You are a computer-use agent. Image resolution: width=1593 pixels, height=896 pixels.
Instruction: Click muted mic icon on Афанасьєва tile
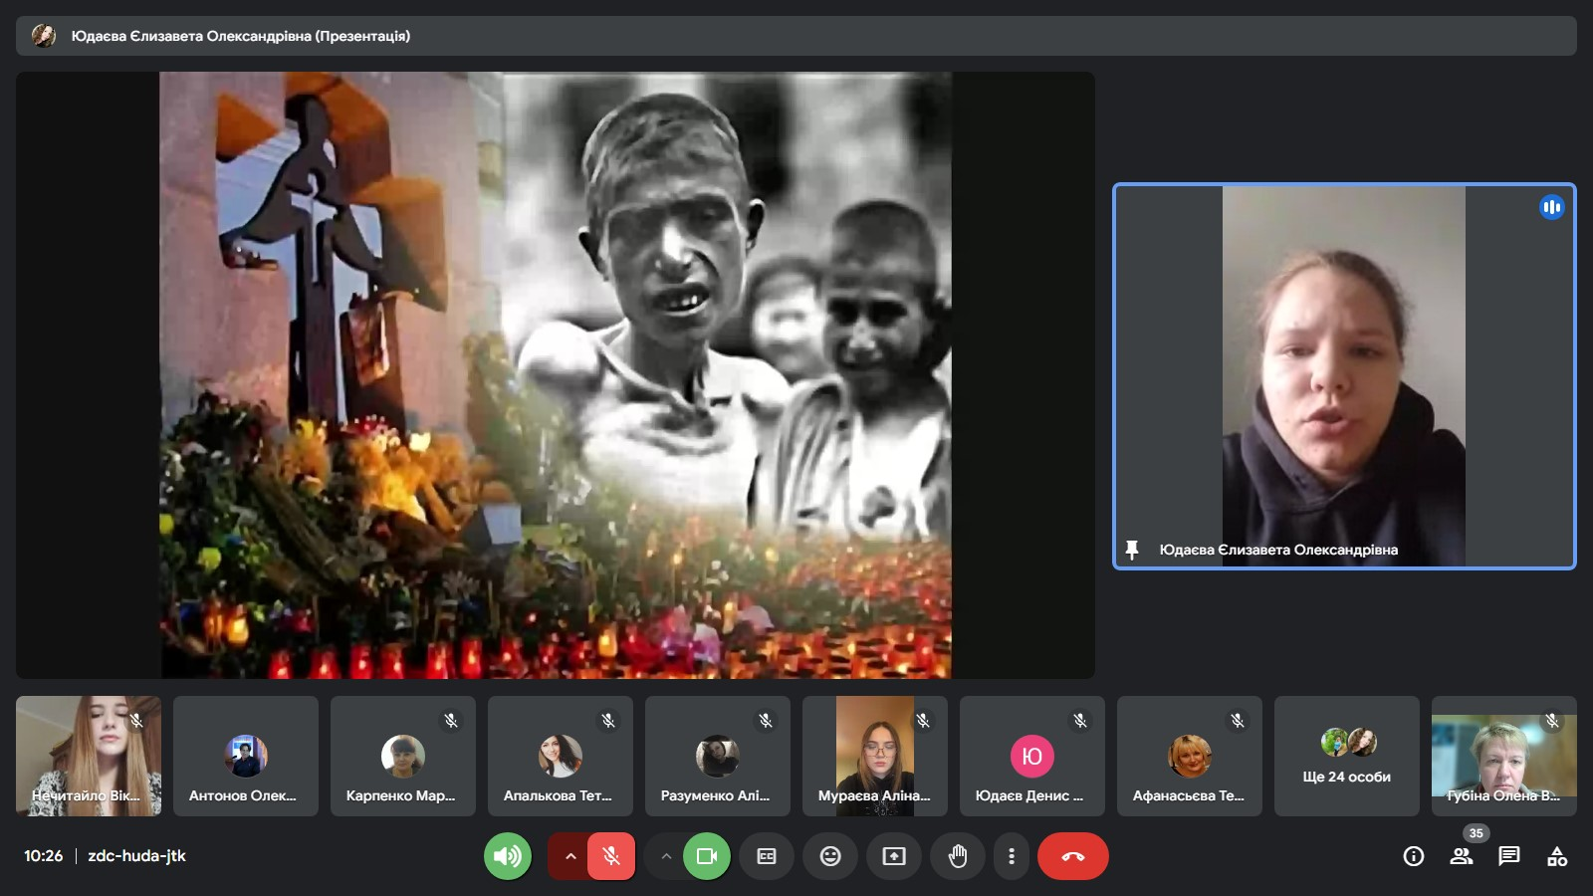click(x=1238, y=720)
